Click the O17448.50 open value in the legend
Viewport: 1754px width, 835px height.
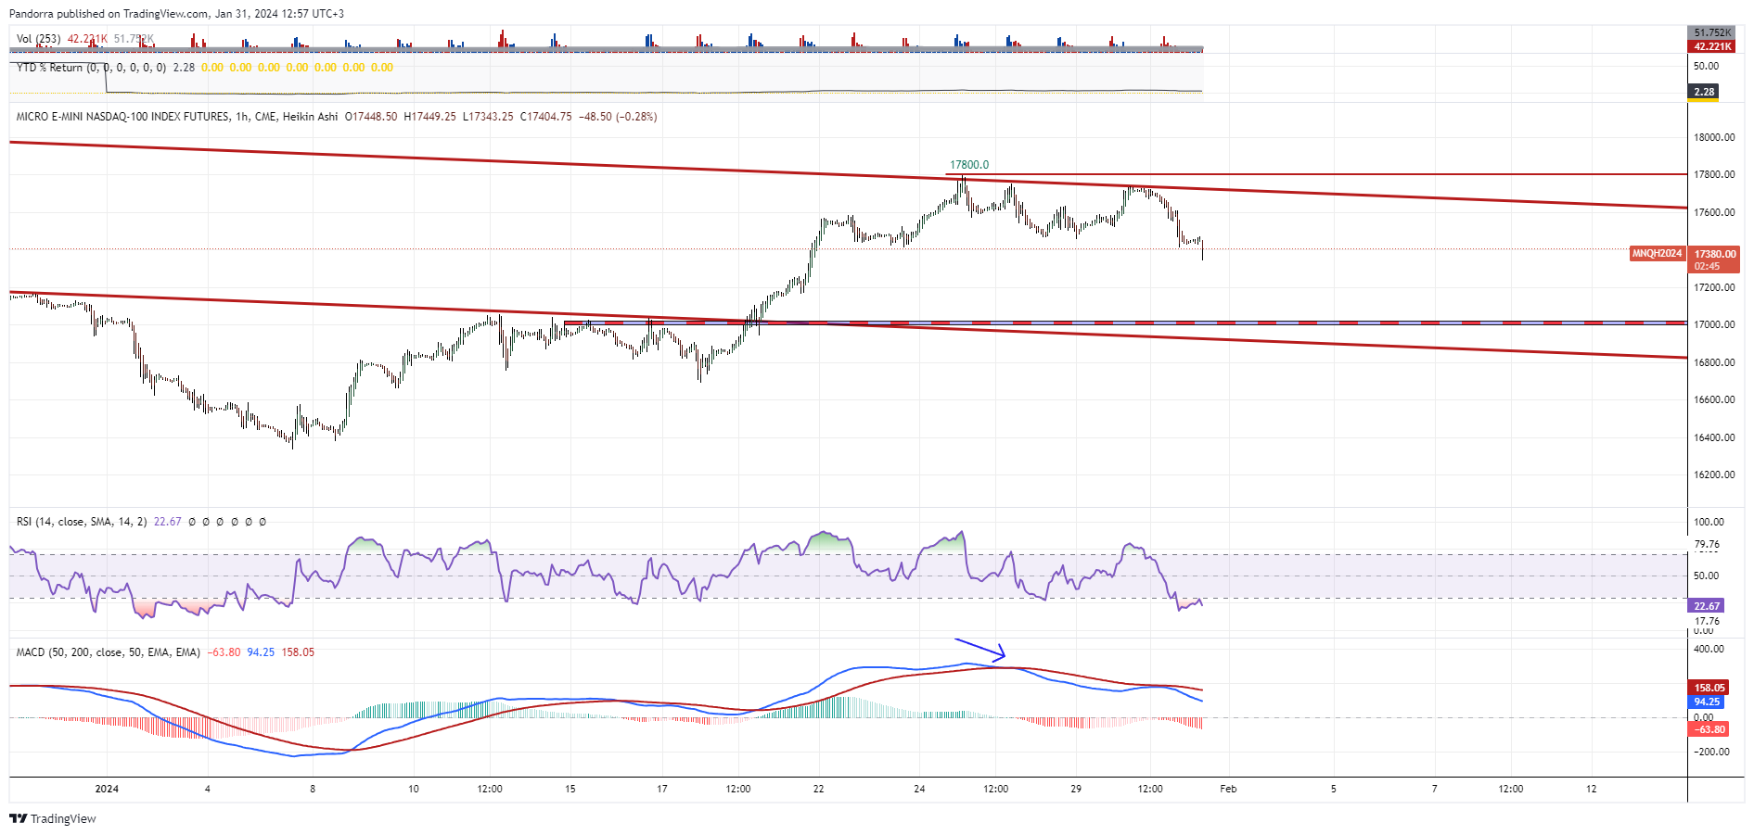[x=371, y=117]
